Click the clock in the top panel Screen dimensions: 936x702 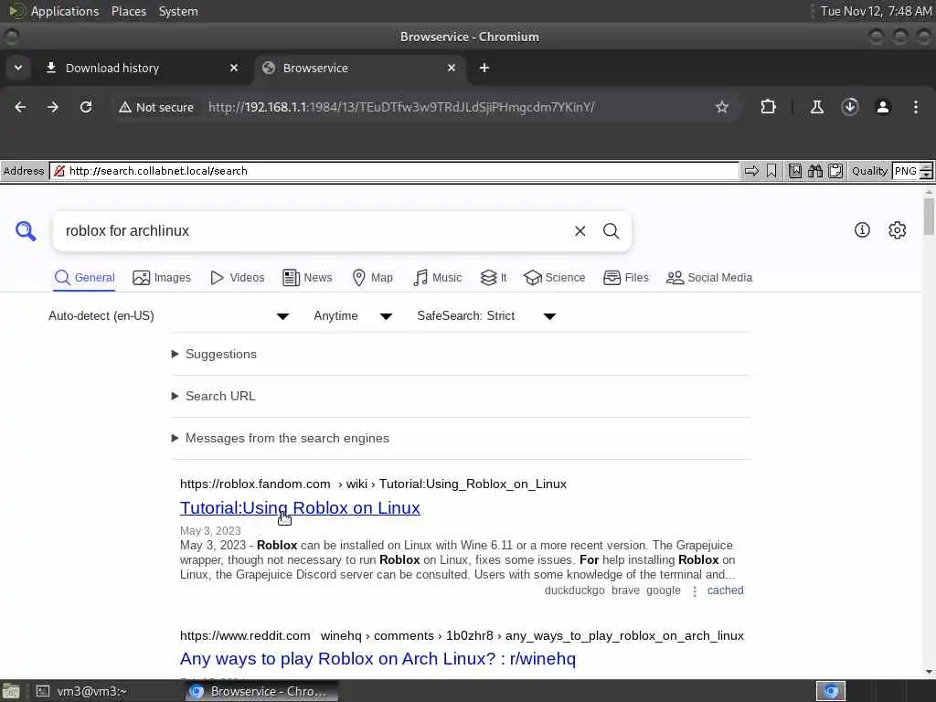pyautogui.click(x=876, y=11)
